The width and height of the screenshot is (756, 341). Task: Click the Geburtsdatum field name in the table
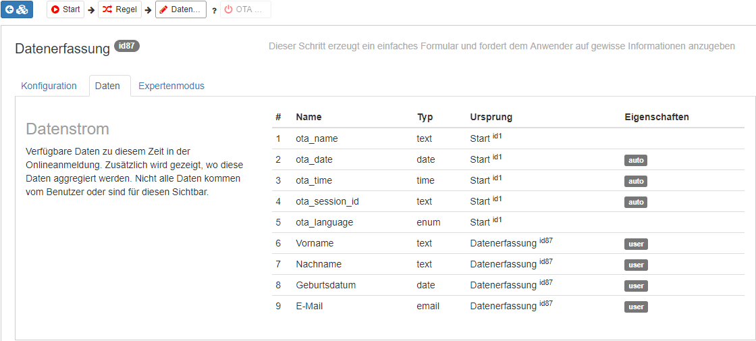[x=325, y=285]
